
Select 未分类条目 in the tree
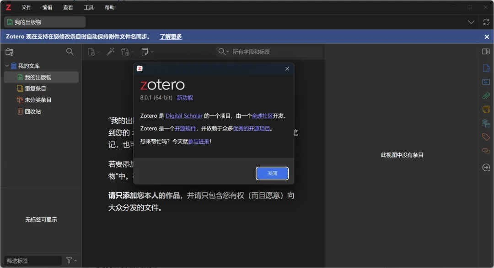pos(38,100)
